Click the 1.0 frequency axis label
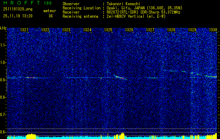Image resolution: width=220 pixels, height=139 pixels. [x=3, y=63]
